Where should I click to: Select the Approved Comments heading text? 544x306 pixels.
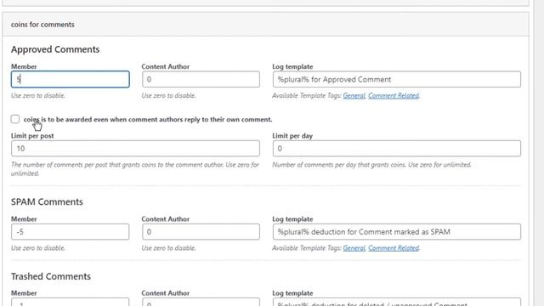coord(55,49)
